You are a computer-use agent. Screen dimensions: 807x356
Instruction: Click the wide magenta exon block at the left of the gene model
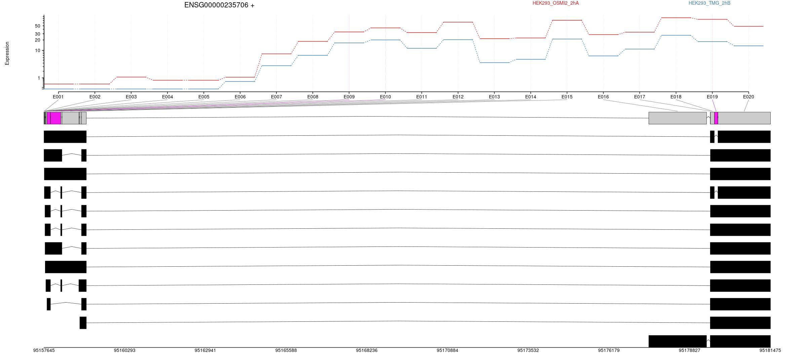pyautogui.click(x=55, y=118)
